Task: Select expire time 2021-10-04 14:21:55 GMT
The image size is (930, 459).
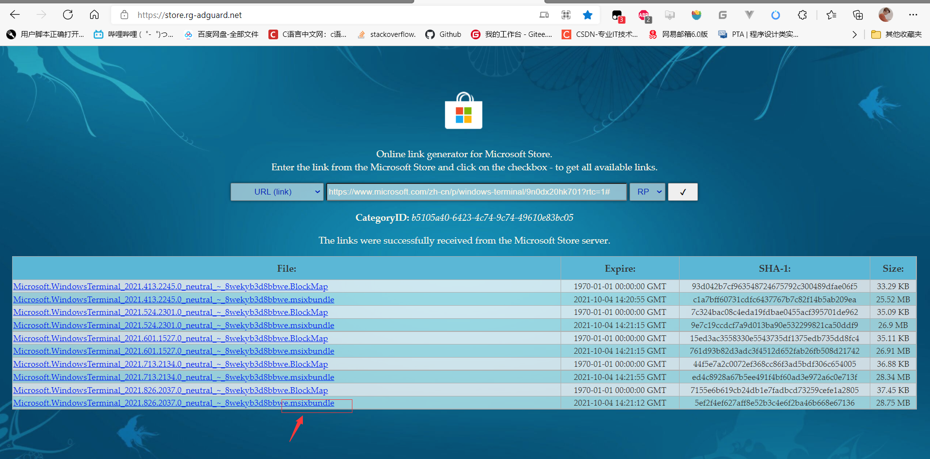Action: tap(620, 377)
